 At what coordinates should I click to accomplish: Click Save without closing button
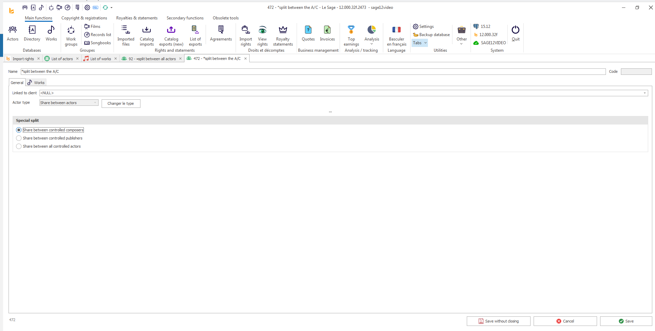pyautogui.click(x=498, y=321)
